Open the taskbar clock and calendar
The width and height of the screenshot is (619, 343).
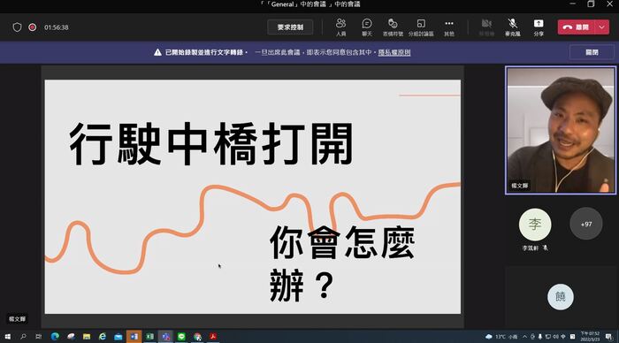(x=590, y=337)
